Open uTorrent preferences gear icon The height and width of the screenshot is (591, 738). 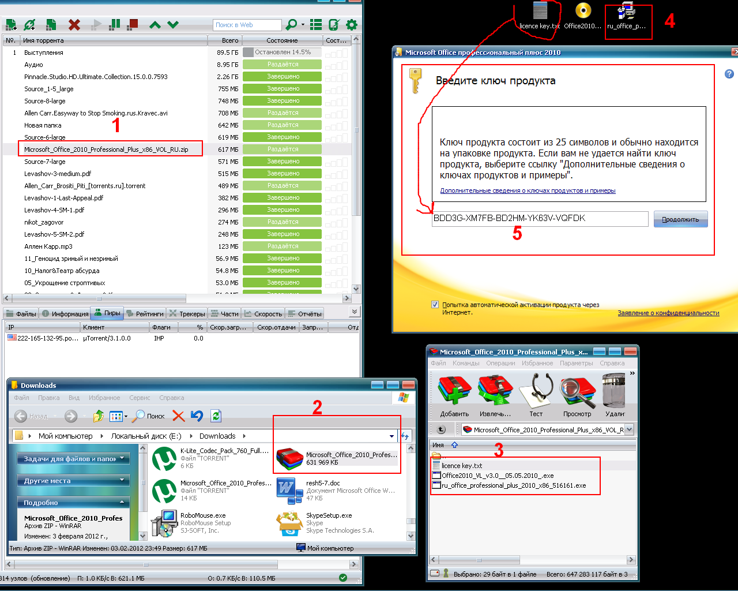pos(352,25)
